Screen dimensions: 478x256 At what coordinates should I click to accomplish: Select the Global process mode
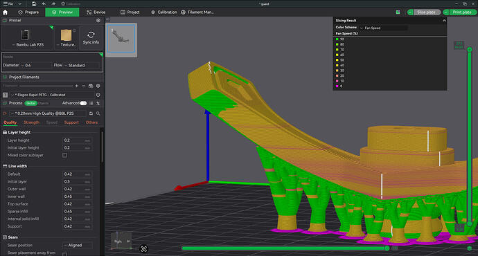30,103
